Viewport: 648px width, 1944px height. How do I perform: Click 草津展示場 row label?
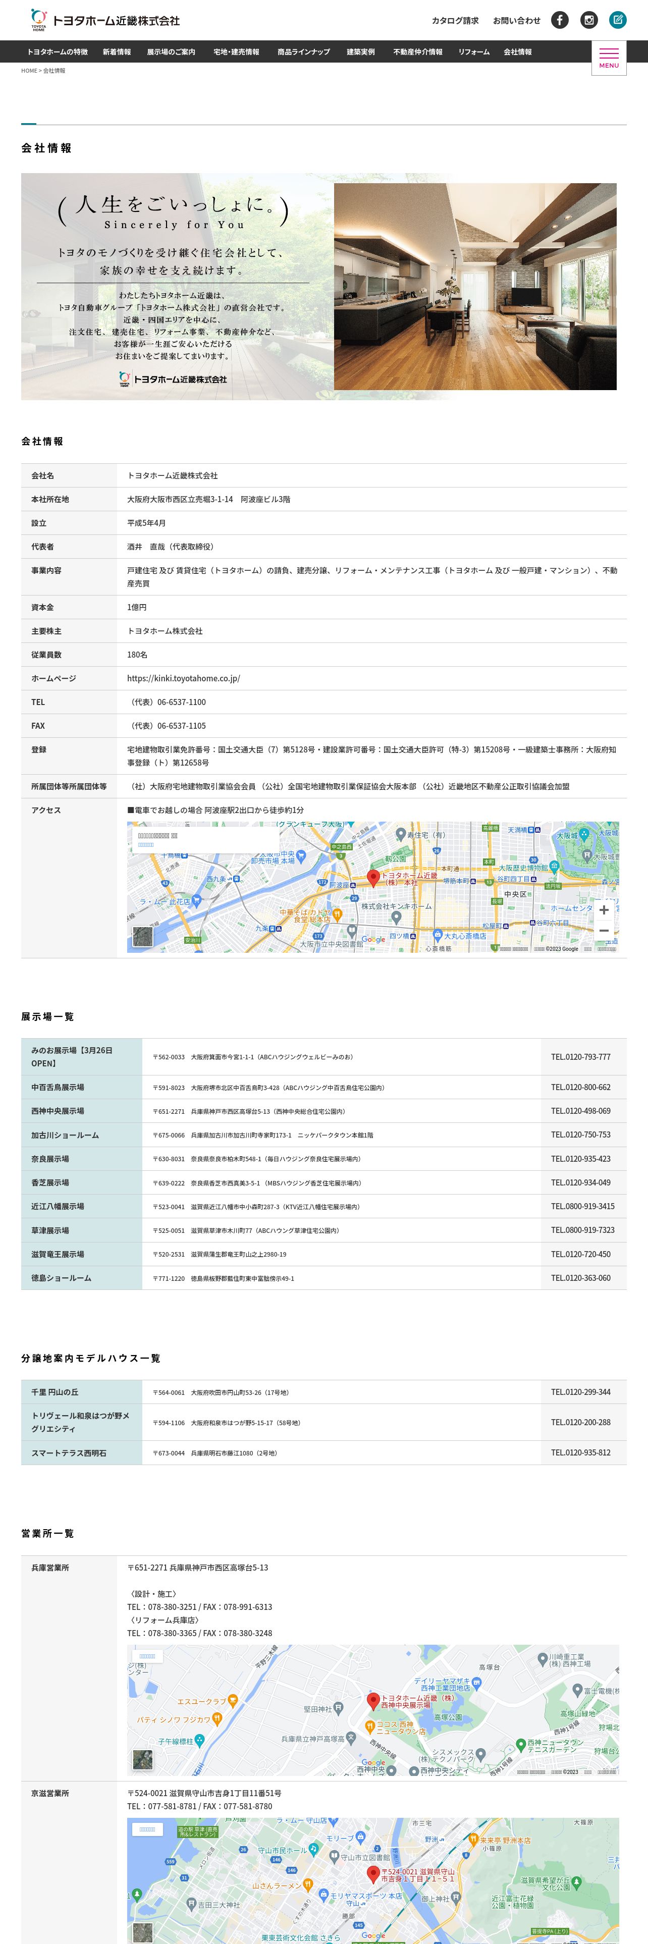pyautogui.click(x=50, y=1230)
